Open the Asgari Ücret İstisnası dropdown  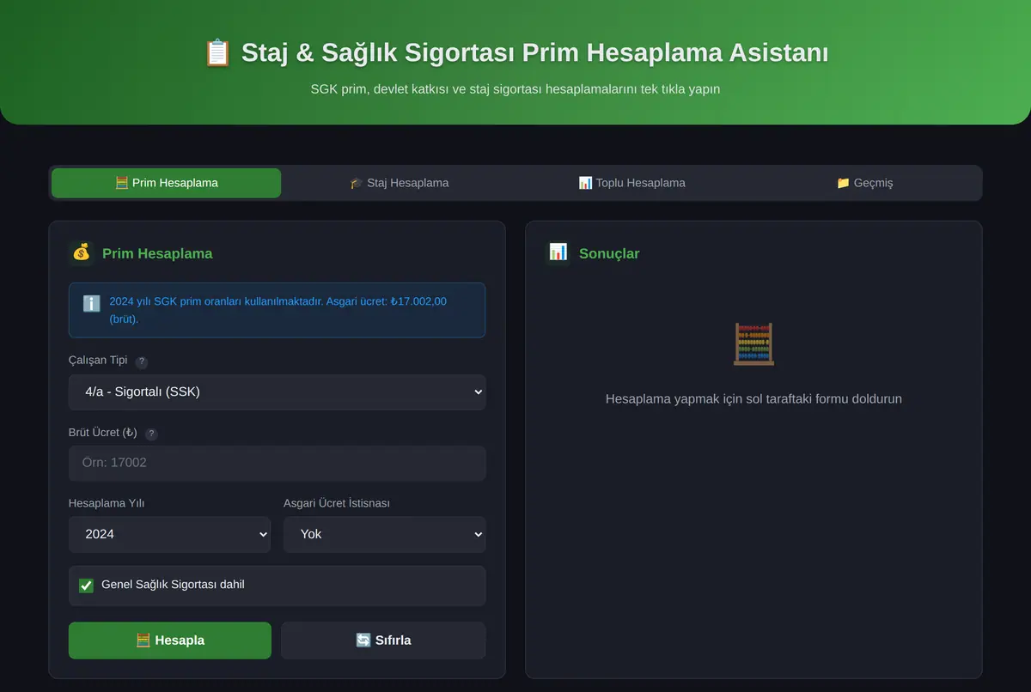[384, 534]
